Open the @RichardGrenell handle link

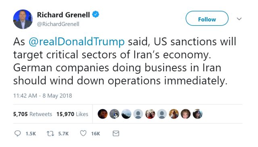(x=58, y=24)
